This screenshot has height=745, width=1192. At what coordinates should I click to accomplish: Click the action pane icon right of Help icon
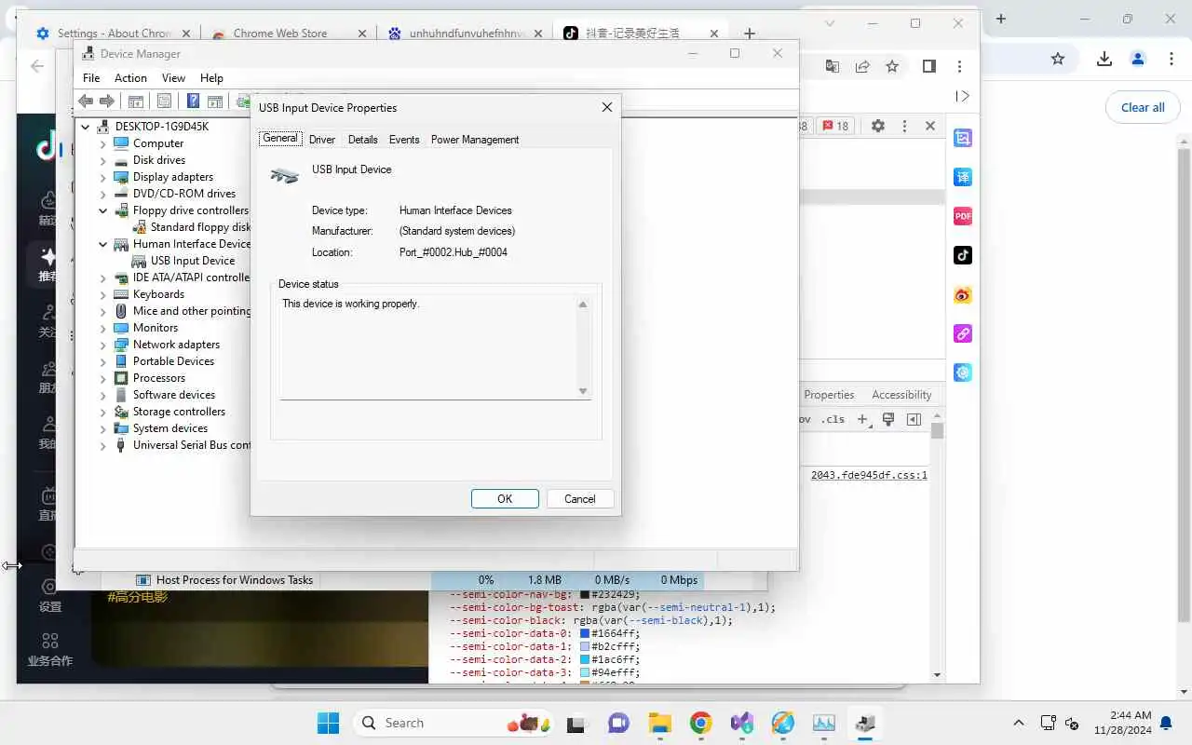215,101
